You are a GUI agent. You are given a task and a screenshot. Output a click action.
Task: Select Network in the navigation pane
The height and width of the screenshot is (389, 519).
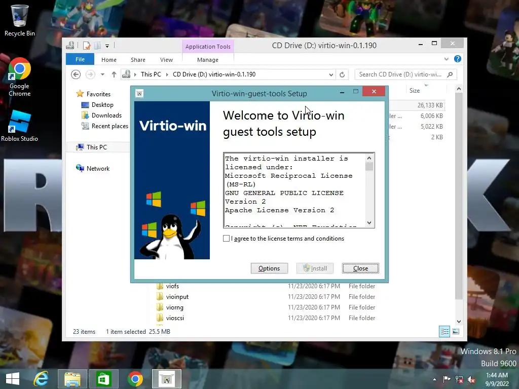tap(98, 168)
